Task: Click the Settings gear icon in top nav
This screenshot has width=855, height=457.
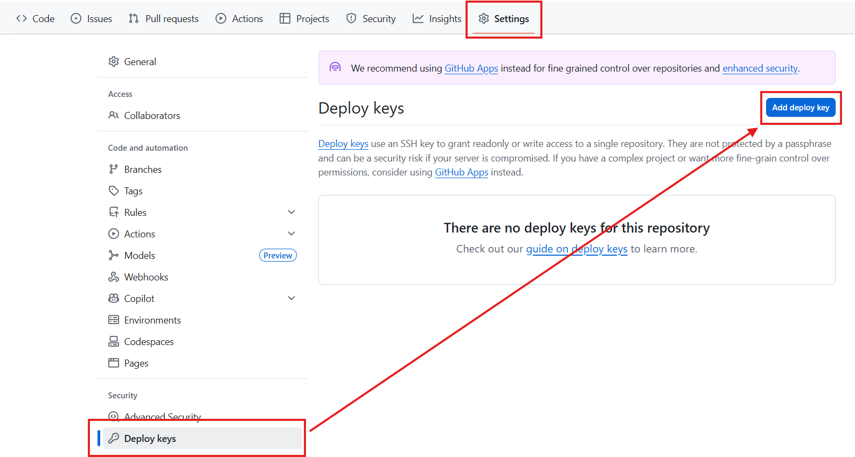Action: [484, 18]
